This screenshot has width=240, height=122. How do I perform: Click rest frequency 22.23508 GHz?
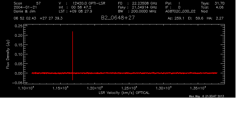[145, 3]
